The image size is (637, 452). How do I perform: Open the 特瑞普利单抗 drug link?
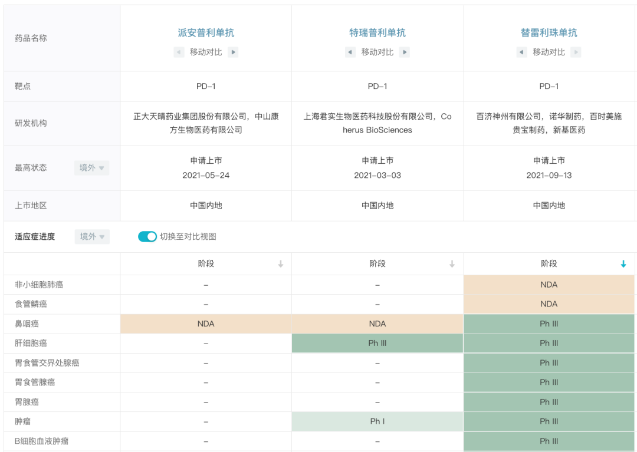[x=377, y=33]
